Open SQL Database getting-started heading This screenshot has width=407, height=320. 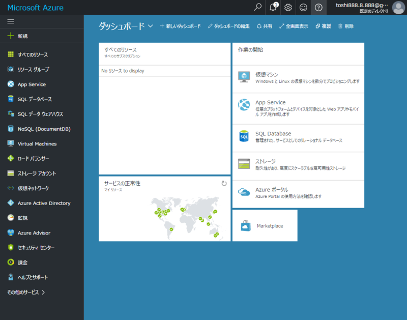click(x=273, y=134)
